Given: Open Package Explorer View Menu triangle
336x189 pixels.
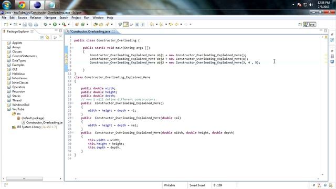Looking at the screenshot, I should tap(60, 37).
